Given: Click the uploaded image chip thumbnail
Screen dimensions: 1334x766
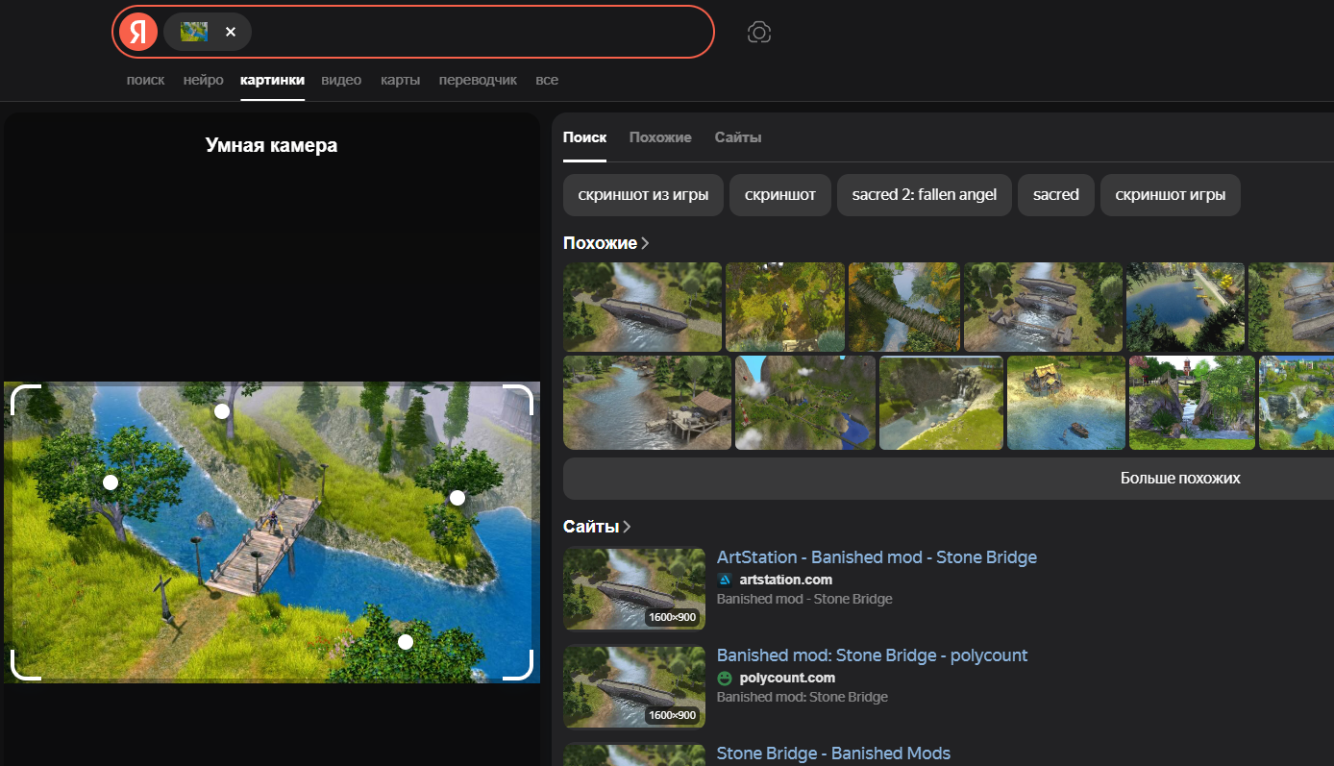Looking at the screenshot, I should tap(194, 32).
